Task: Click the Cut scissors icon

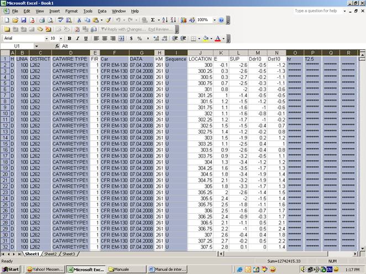Action: click(80, 20)
